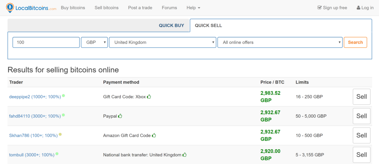Image resolution: width=379 pixels, height=164 pixels.
Task: Click the Price / BTC column header
Action: click(272, 82)
